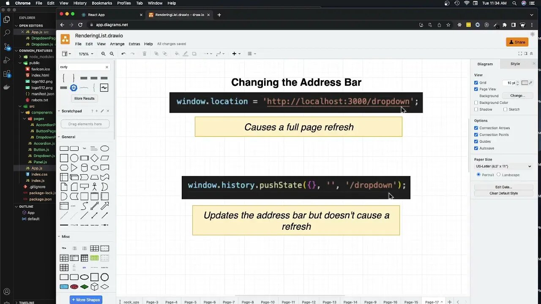The width and height of the screenshot is (541, 304).
Task: Open VS Code Accounts icon
Action: coord(7,291)
